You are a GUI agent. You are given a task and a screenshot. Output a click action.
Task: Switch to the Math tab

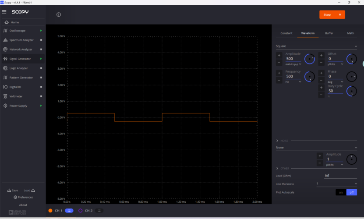point(350,33)
